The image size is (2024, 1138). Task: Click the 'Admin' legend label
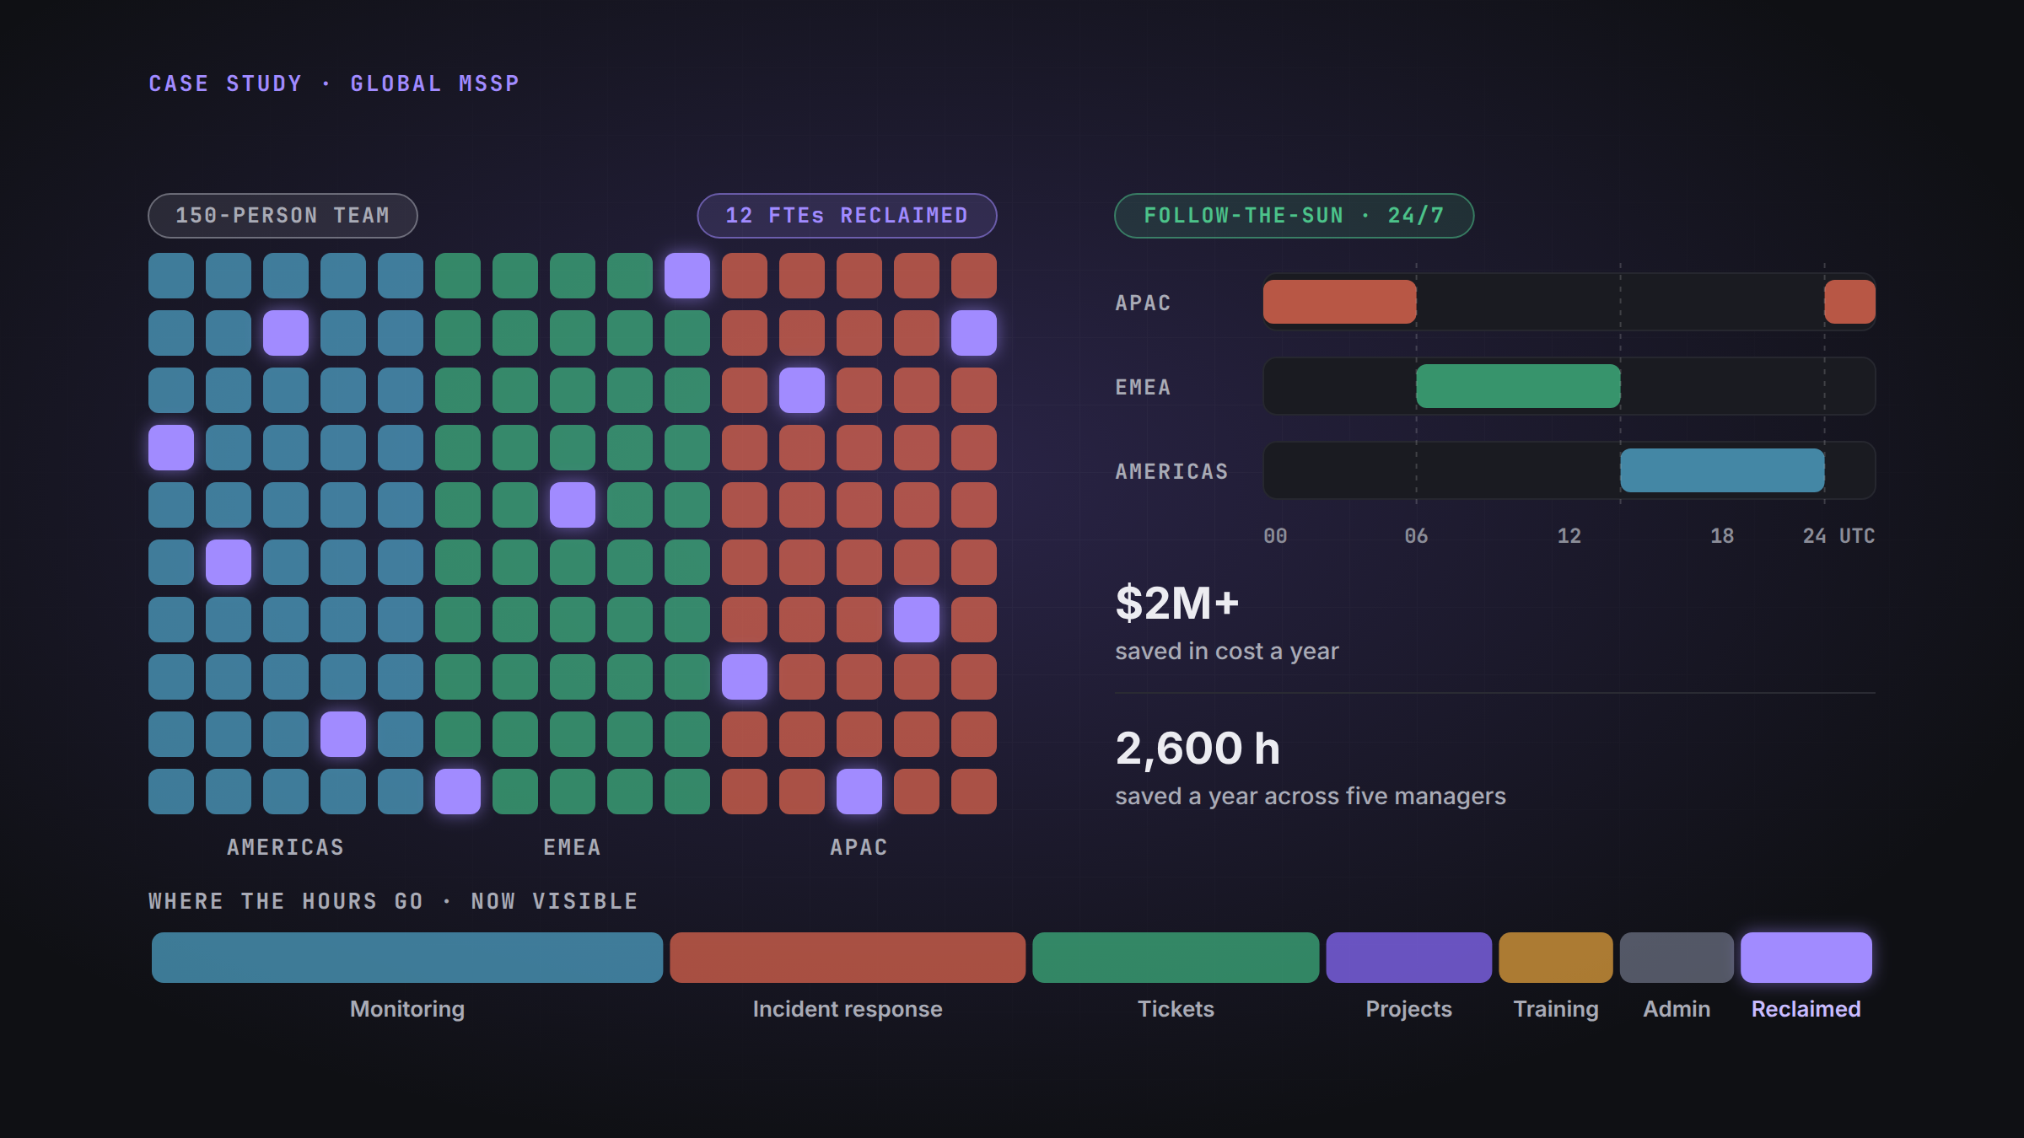coord(1677,1009)
